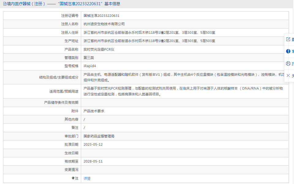Click the 产品储存条件及有效期 label

click(61, 102)
